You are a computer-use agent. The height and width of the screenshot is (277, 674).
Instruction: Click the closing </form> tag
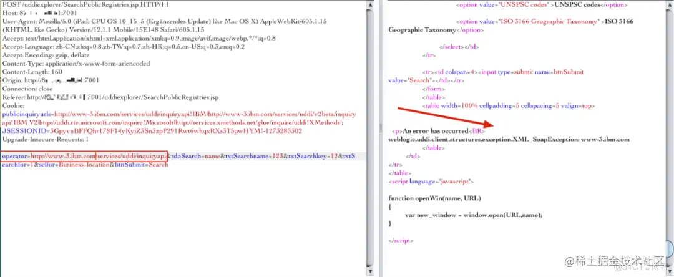coord(433,89)
